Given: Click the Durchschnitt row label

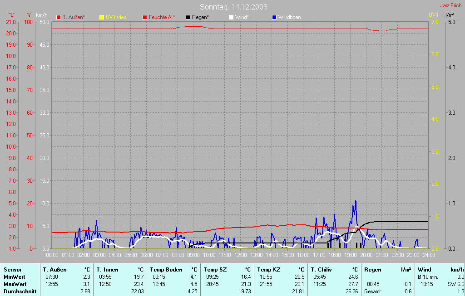Looking at the screenshot, I should click(x=20, y=291).
